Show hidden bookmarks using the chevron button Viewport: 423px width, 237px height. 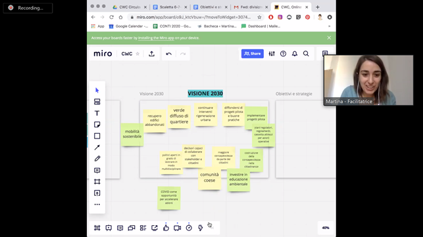click(x=329, y=26)
